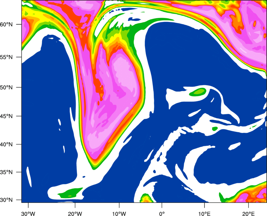Click the 45°N latitude label
Screen dimensions: 267x216
(6, 116)
